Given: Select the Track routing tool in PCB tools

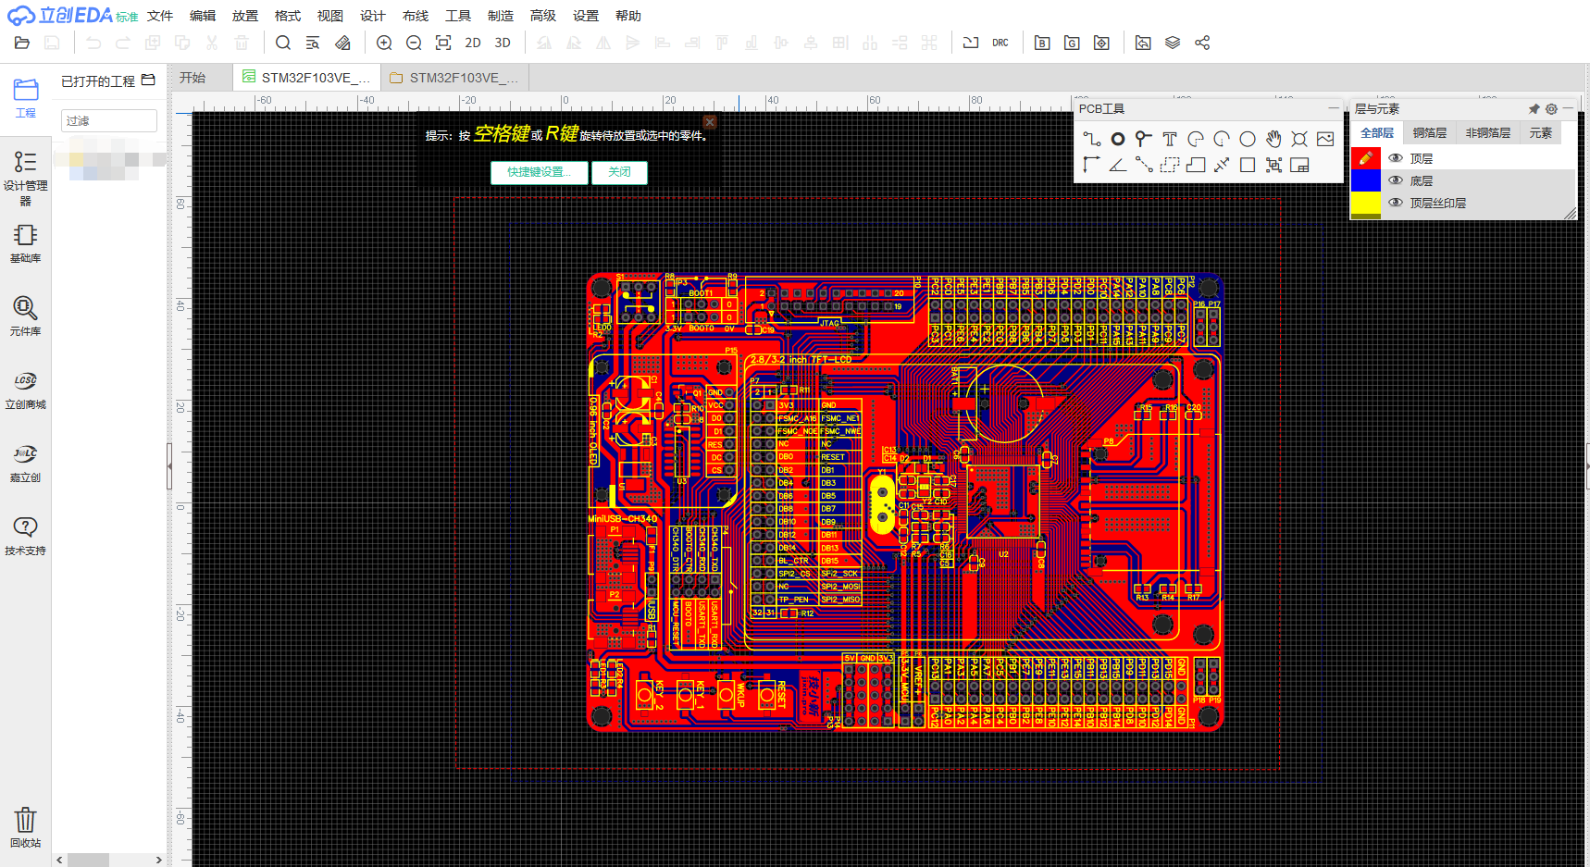Looking at the screenshot, I should click(x=1092, y=139).
